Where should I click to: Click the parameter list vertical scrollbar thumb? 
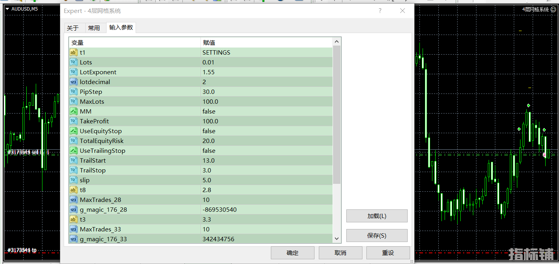(337, 115)
